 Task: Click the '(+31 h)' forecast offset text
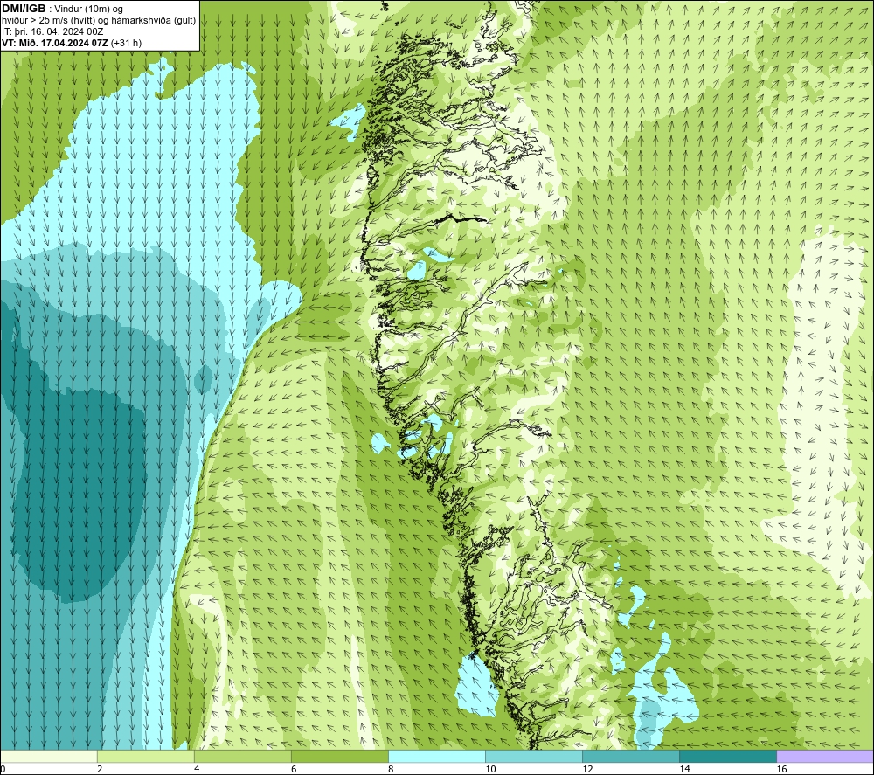126,43
